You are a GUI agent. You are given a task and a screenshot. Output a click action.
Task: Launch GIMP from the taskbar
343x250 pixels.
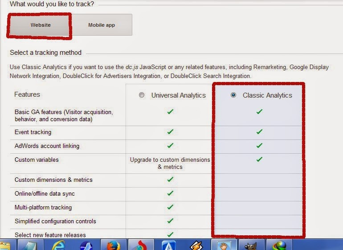click(x=252, y=245)
